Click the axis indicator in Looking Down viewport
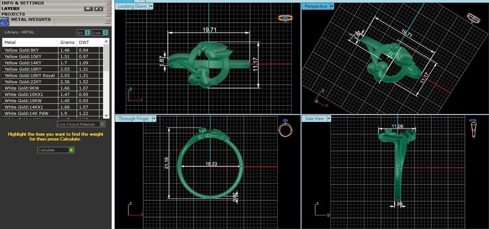Screen dimensions: 489x229 point(135,94)
